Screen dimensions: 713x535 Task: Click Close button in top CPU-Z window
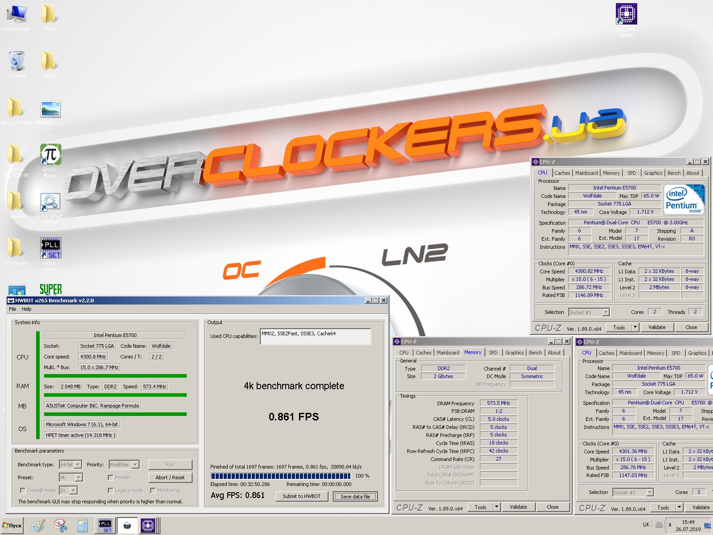pyautogui.click(x=691, y=327)
